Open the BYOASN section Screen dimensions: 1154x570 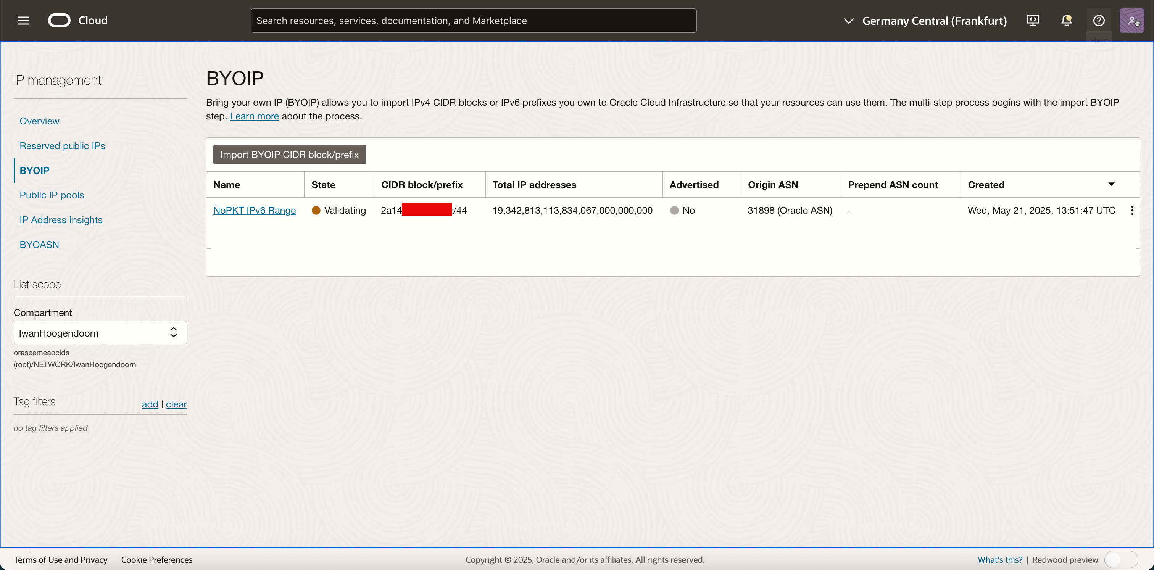click(x=39, y=245)
